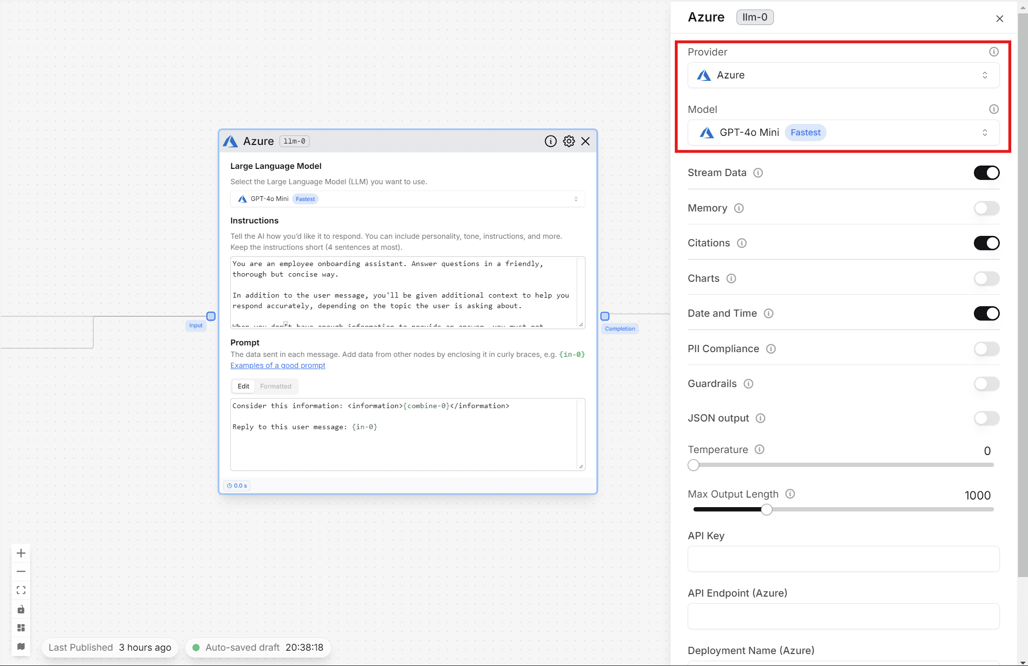The width and height of the screenshot is (1028, 666).
Task: Enable the Memory toggle
Action: [986, 208]
